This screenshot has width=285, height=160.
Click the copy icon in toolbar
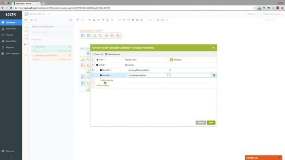tap(128, 20)
